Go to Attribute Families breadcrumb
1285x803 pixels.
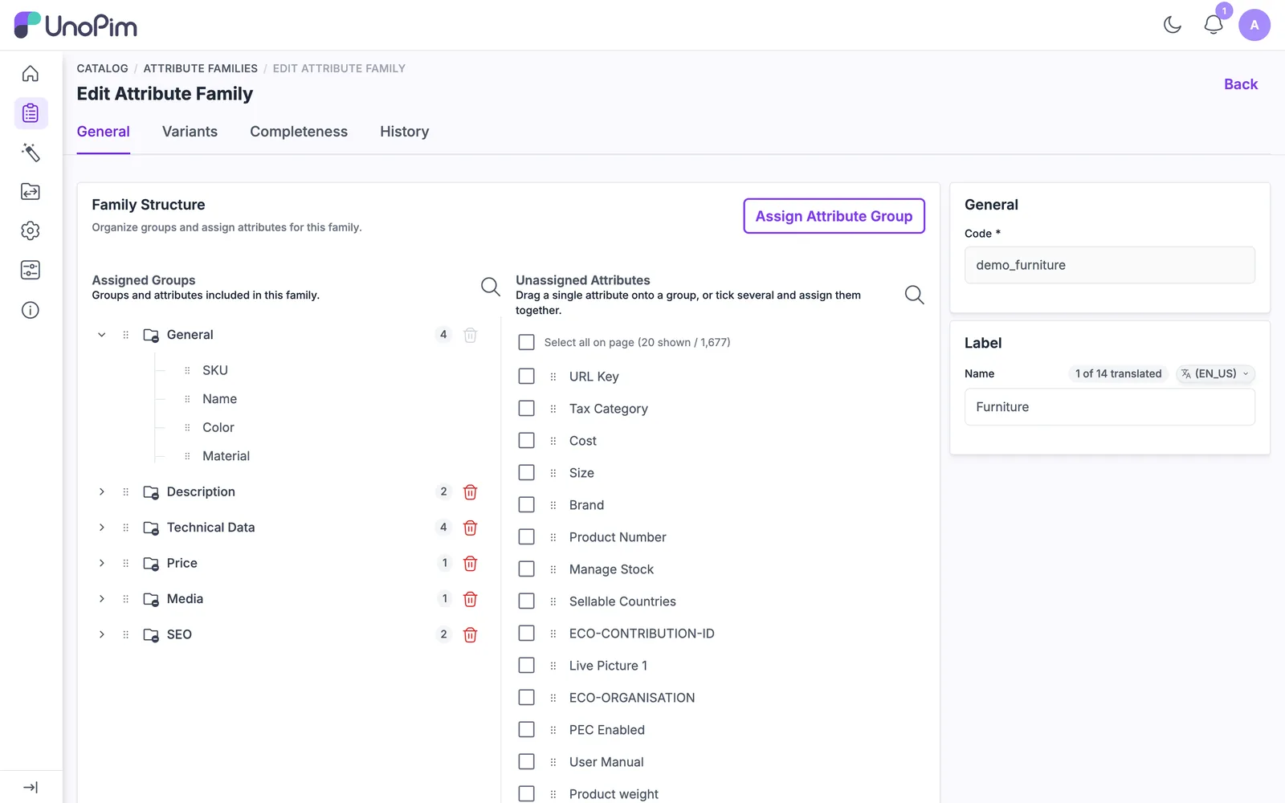201,68
